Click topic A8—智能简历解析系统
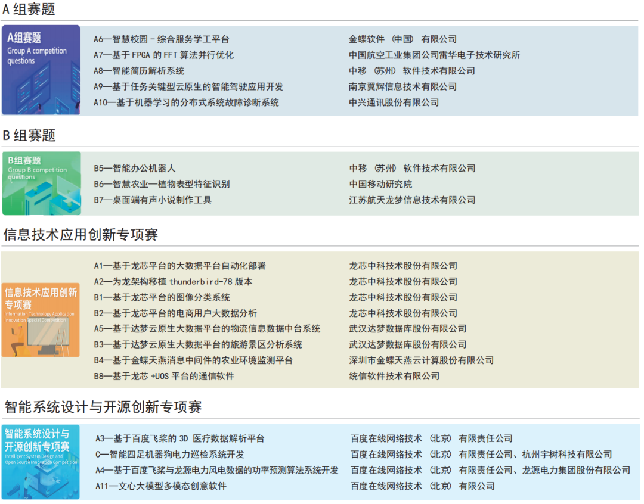The height and width of the screenshot is (504, 644). tap(139, 71)
